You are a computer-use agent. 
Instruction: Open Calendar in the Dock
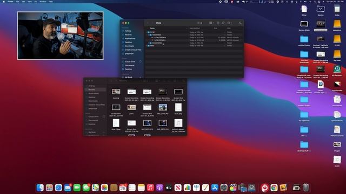pos(123,188)
